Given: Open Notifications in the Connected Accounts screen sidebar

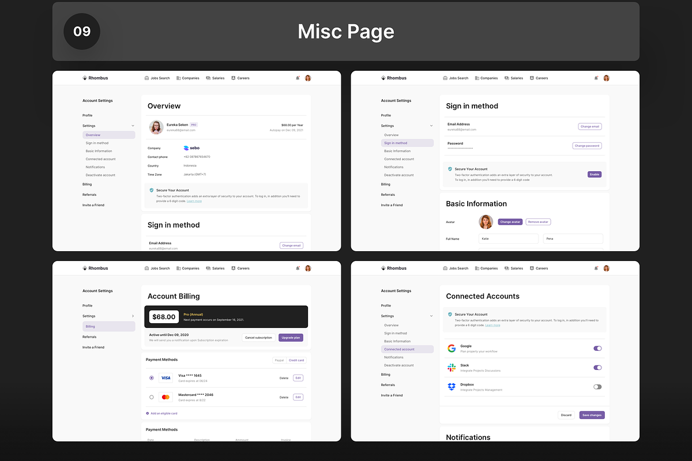Looking at the screenshot, I should click(394, 357).
